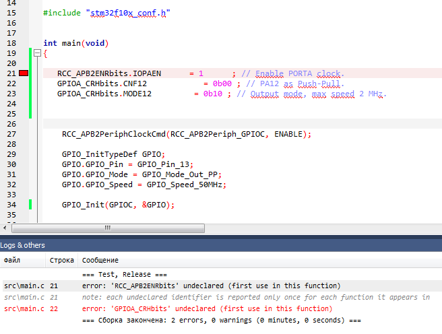This screenshot has height=334, width=442.
Task: Click line number 34 in the gutter
Action: pos(10,205)
